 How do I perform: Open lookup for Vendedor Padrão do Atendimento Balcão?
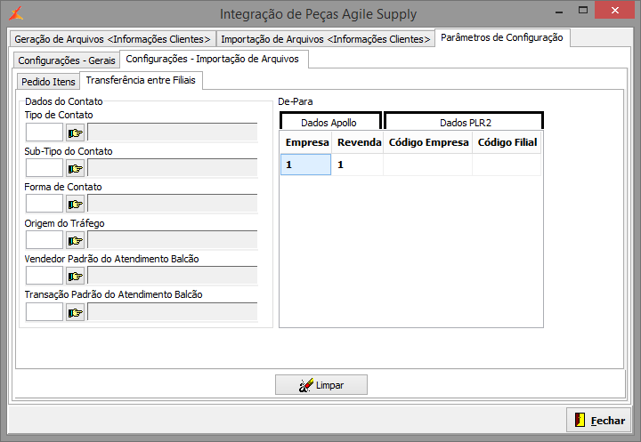(75, 277)
